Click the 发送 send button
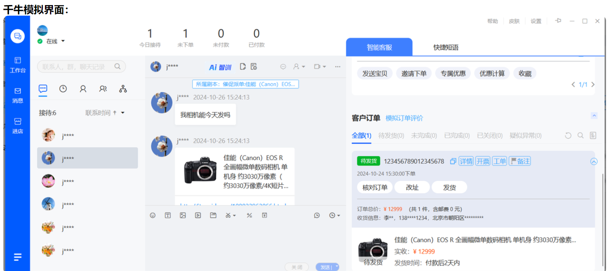This screenshot has width=609, height=271. click(x=325, y=267)
